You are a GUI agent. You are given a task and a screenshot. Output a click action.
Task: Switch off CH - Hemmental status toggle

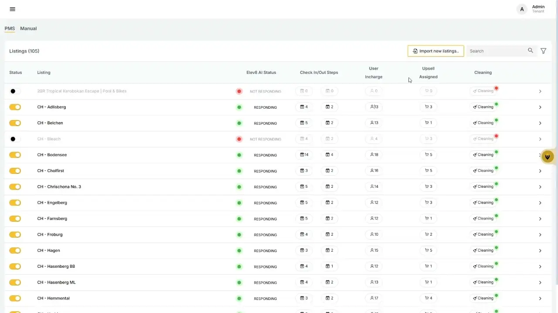click(x=15, y=298)
